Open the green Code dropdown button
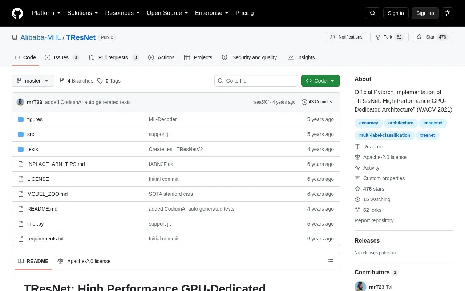This screenshot has height=291, width=465. [320, 81]
